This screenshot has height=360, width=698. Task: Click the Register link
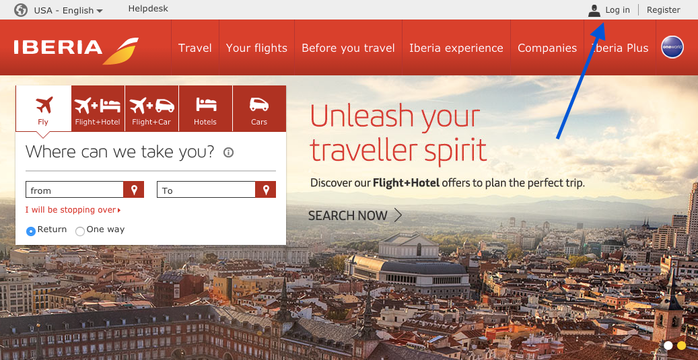(663, 10)
